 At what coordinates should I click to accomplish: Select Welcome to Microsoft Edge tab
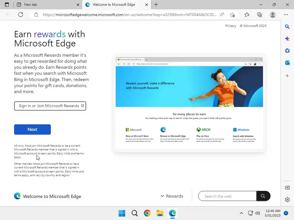(x=116, y=5)
